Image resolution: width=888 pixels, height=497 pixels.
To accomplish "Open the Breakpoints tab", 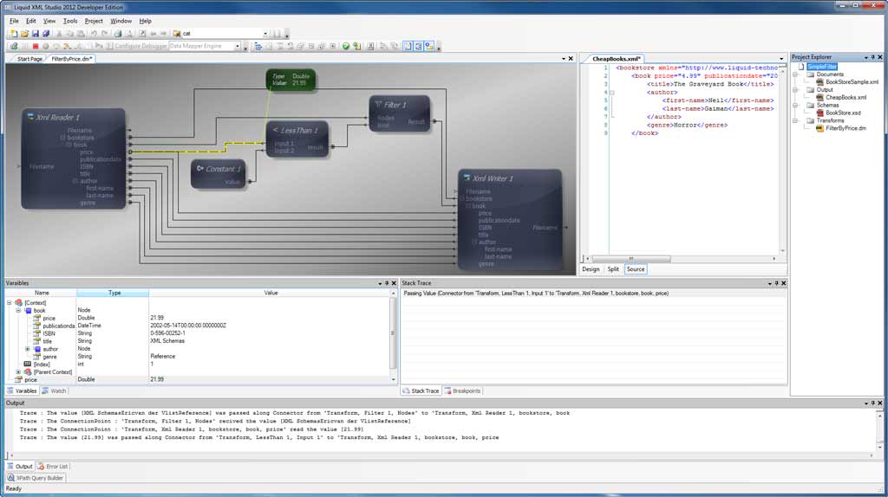I will (463, 390).
